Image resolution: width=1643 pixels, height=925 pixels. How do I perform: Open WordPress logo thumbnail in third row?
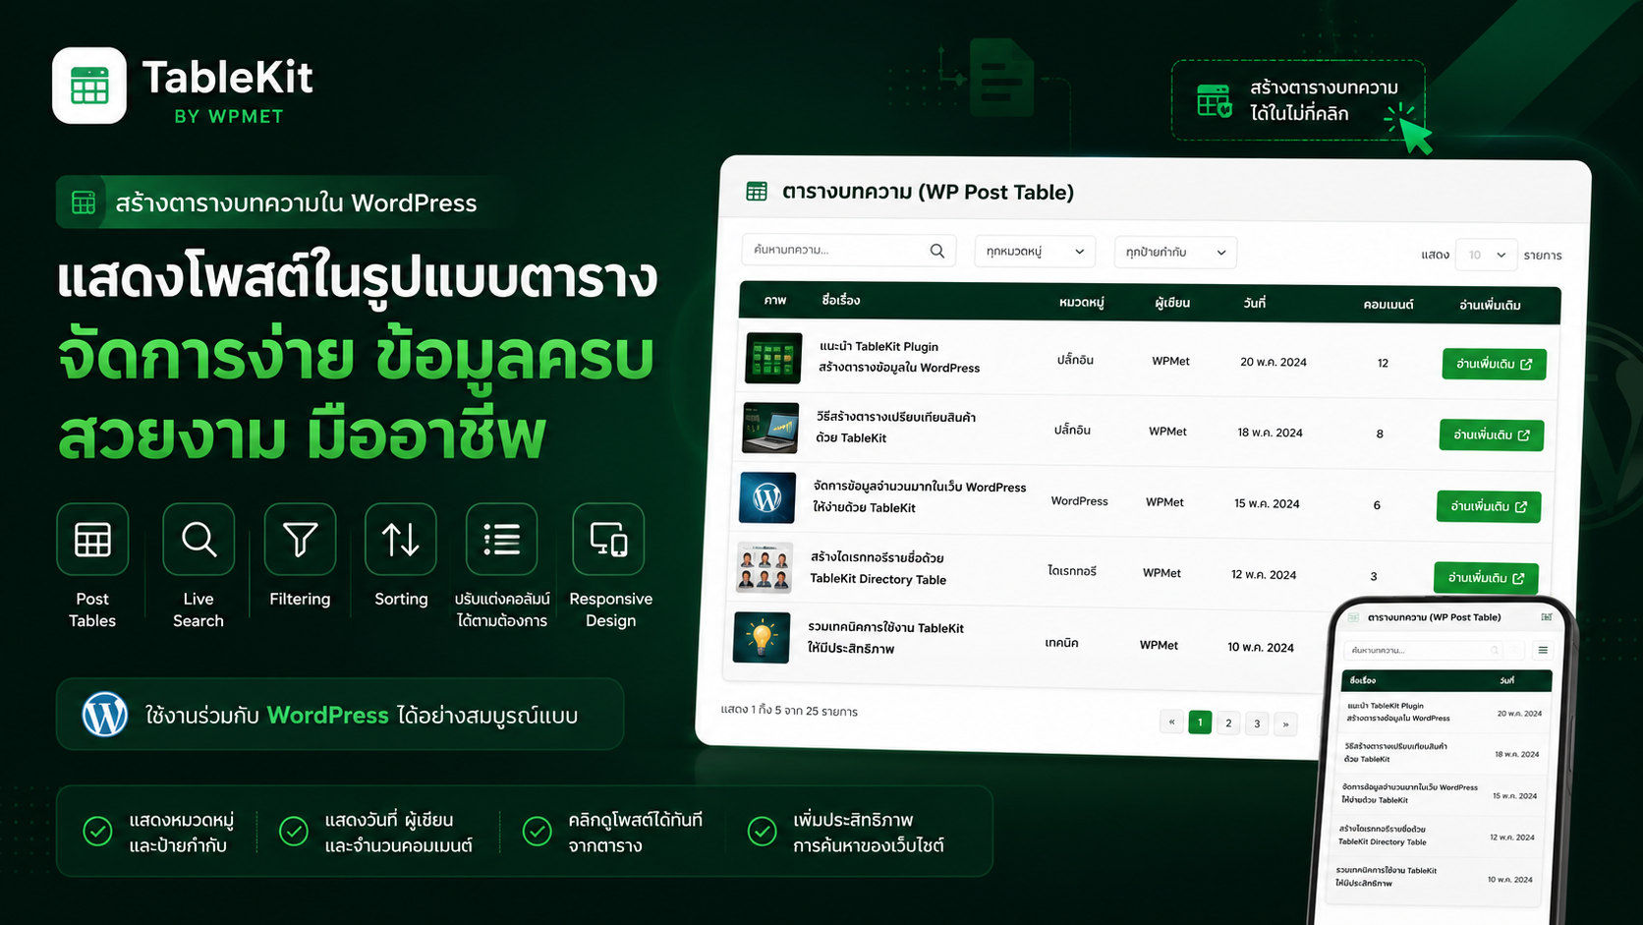pyautogui.click(x=767, y=498)
